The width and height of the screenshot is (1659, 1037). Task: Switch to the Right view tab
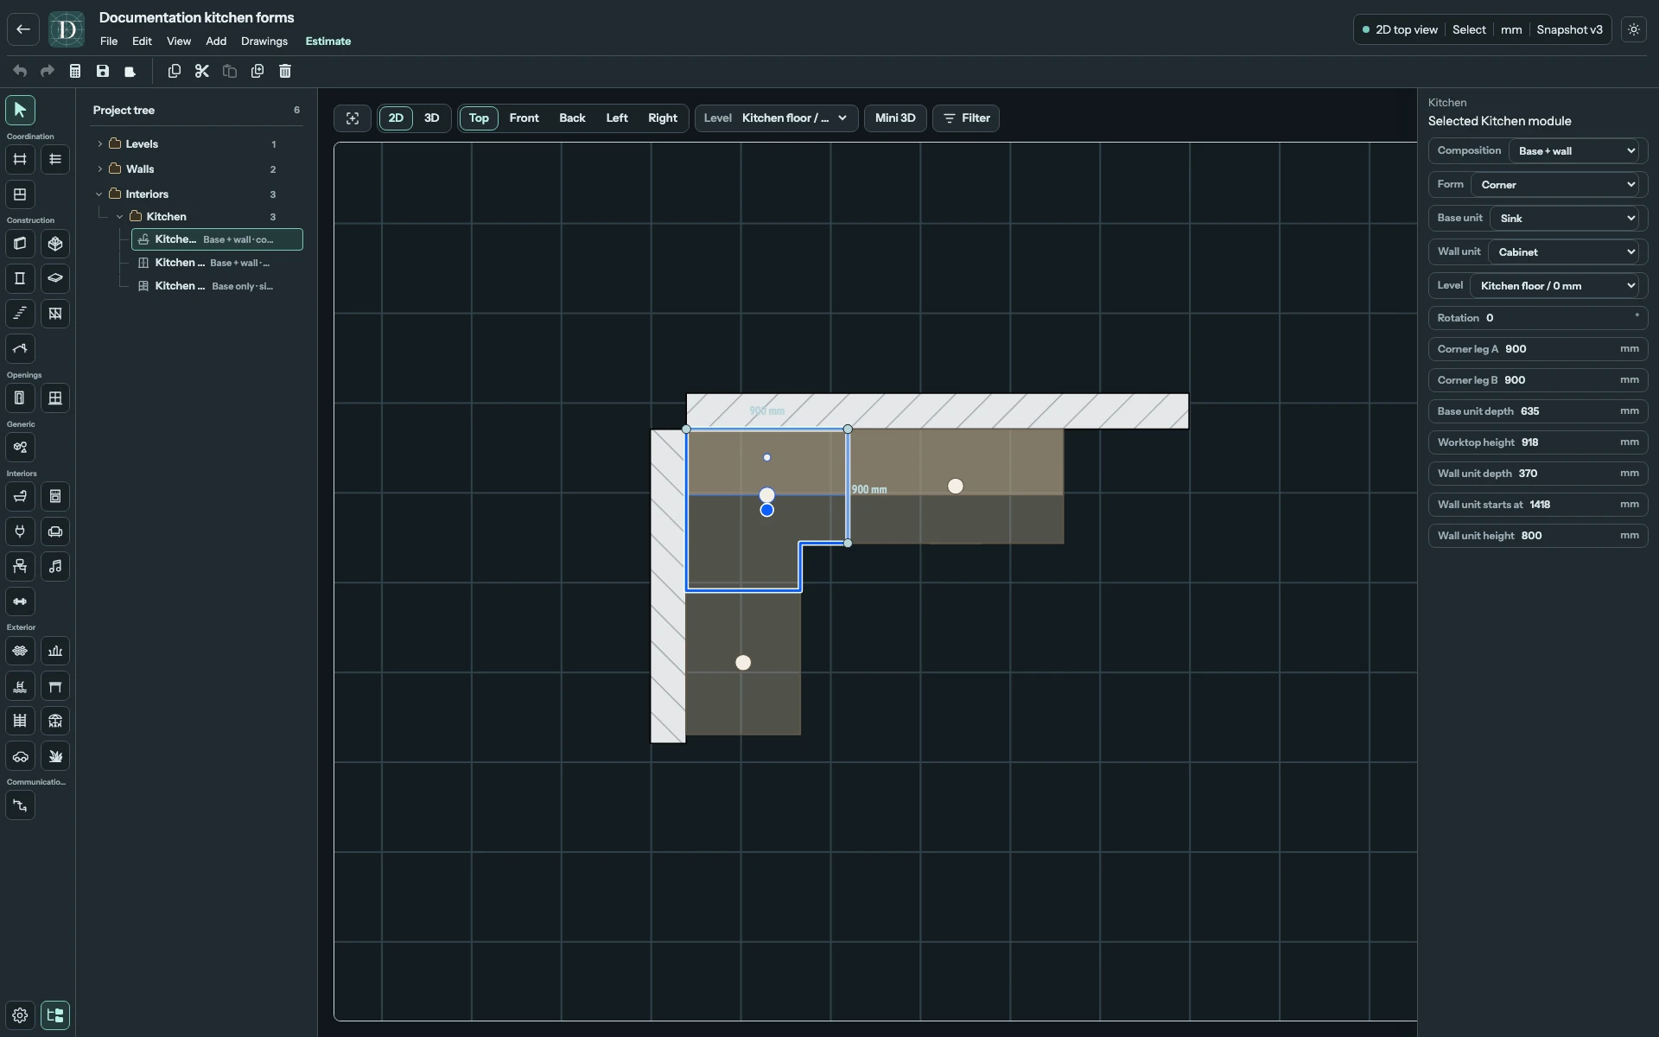[x=663, y=118]
